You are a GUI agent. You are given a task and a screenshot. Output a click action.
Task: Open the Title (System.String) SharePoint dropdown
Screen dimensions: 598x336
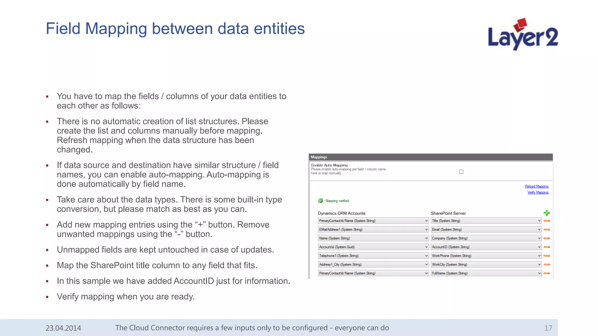(x=486, y=221)
